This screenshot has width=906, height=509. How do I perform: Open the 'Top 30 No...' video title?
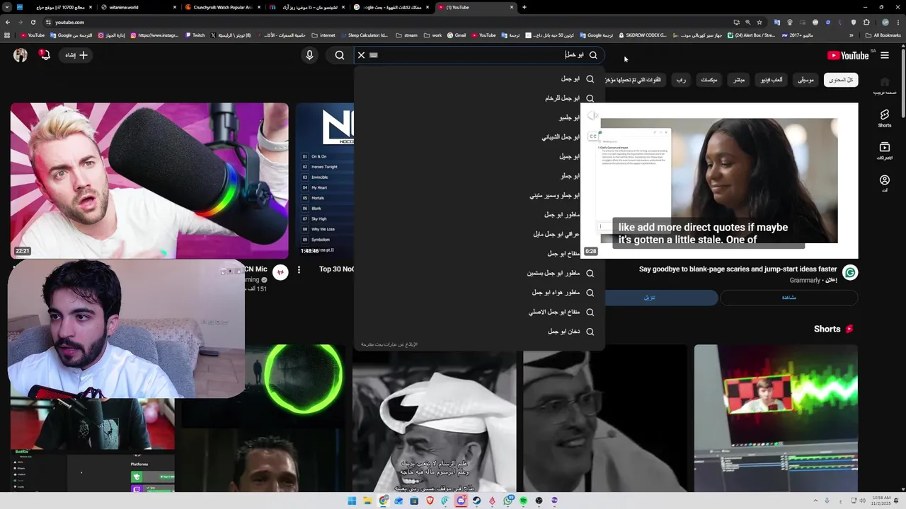[x=336, y=269]
